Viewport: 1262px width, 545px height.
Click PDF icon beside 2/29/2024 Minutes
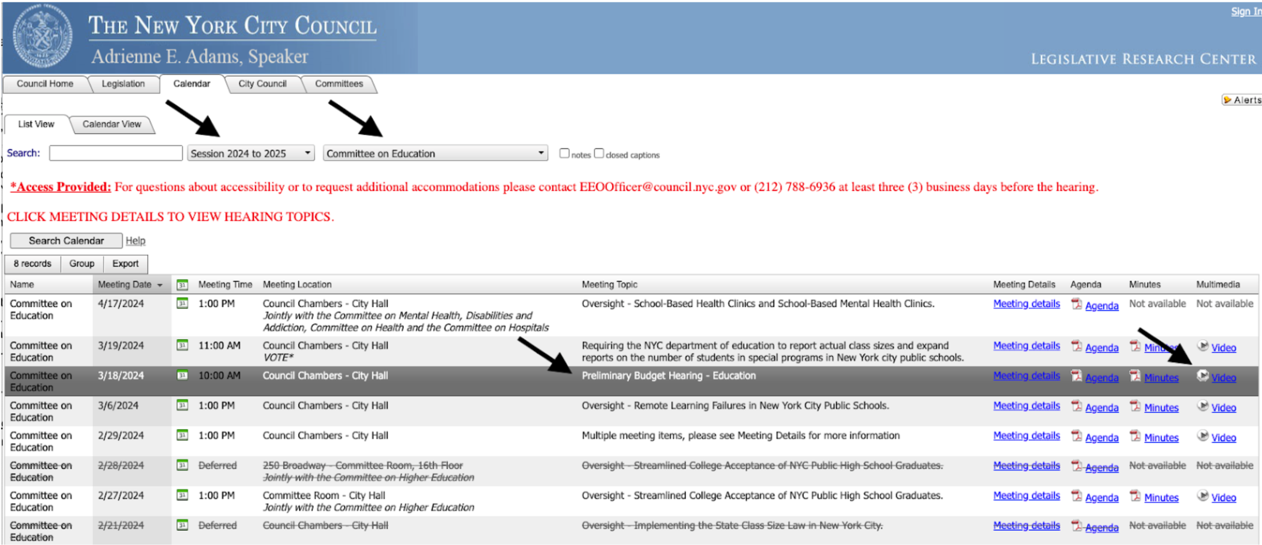(1135, 435)
